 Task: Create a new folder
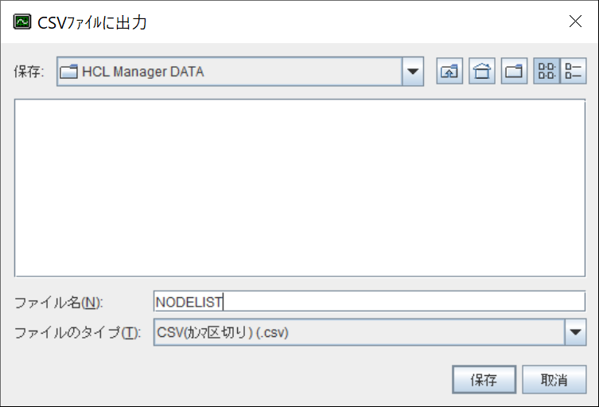click(514, 71)
